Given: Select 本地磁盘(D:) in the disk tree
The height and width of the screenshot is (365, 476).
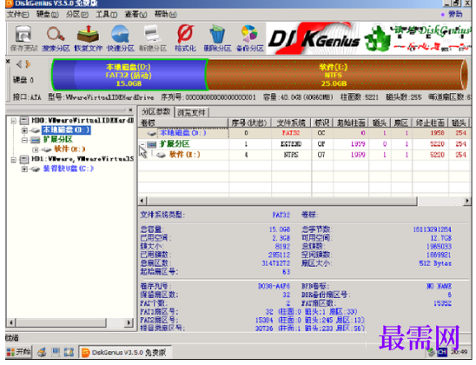Looking at the screenshot, I should tap(66, 130).
